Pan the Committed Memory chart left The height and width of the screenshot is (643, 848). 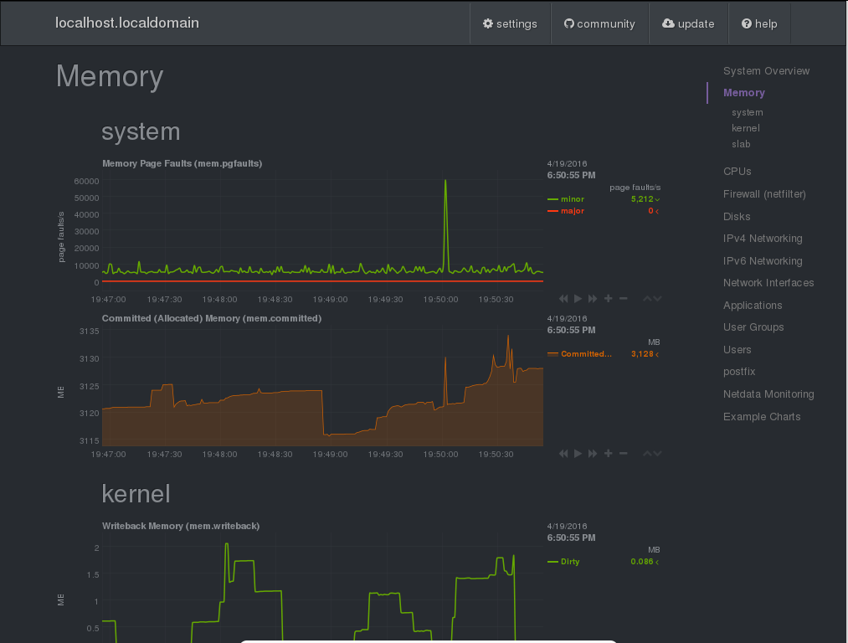(563, 454)
